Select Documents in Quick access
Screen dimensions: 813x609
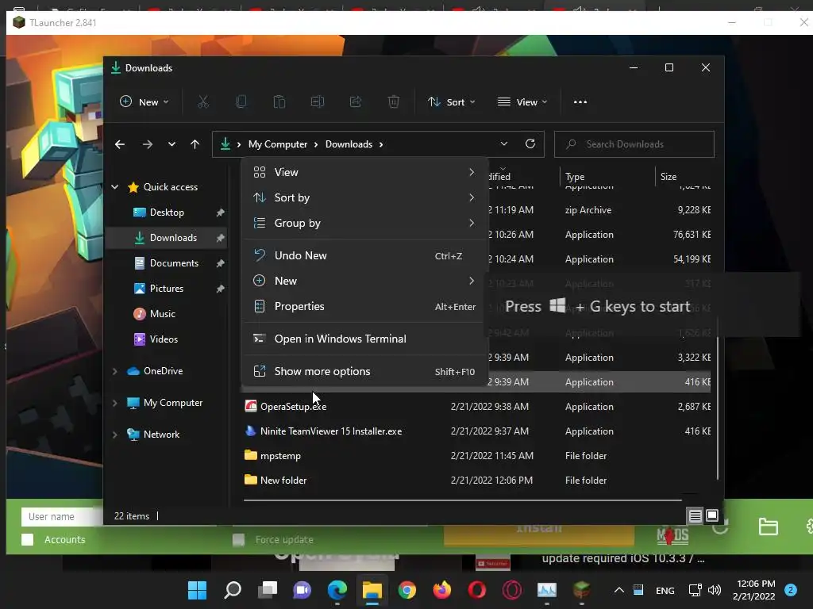click(167, 263)
